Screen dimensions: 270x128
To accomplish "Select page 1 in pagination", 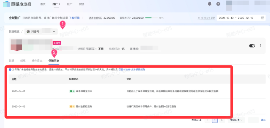I will 215,120.
